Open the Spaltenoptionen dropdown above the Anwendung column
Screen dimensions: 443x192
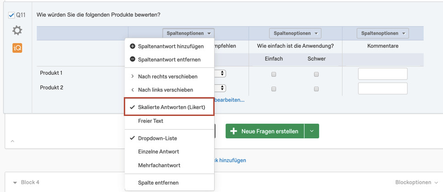[295, 33]
